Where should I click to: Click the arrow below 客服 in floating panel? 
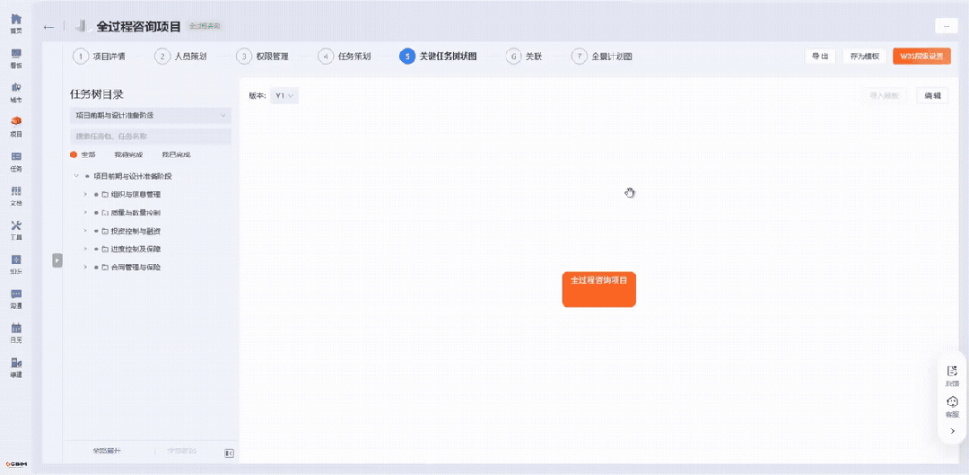point(952,431)
